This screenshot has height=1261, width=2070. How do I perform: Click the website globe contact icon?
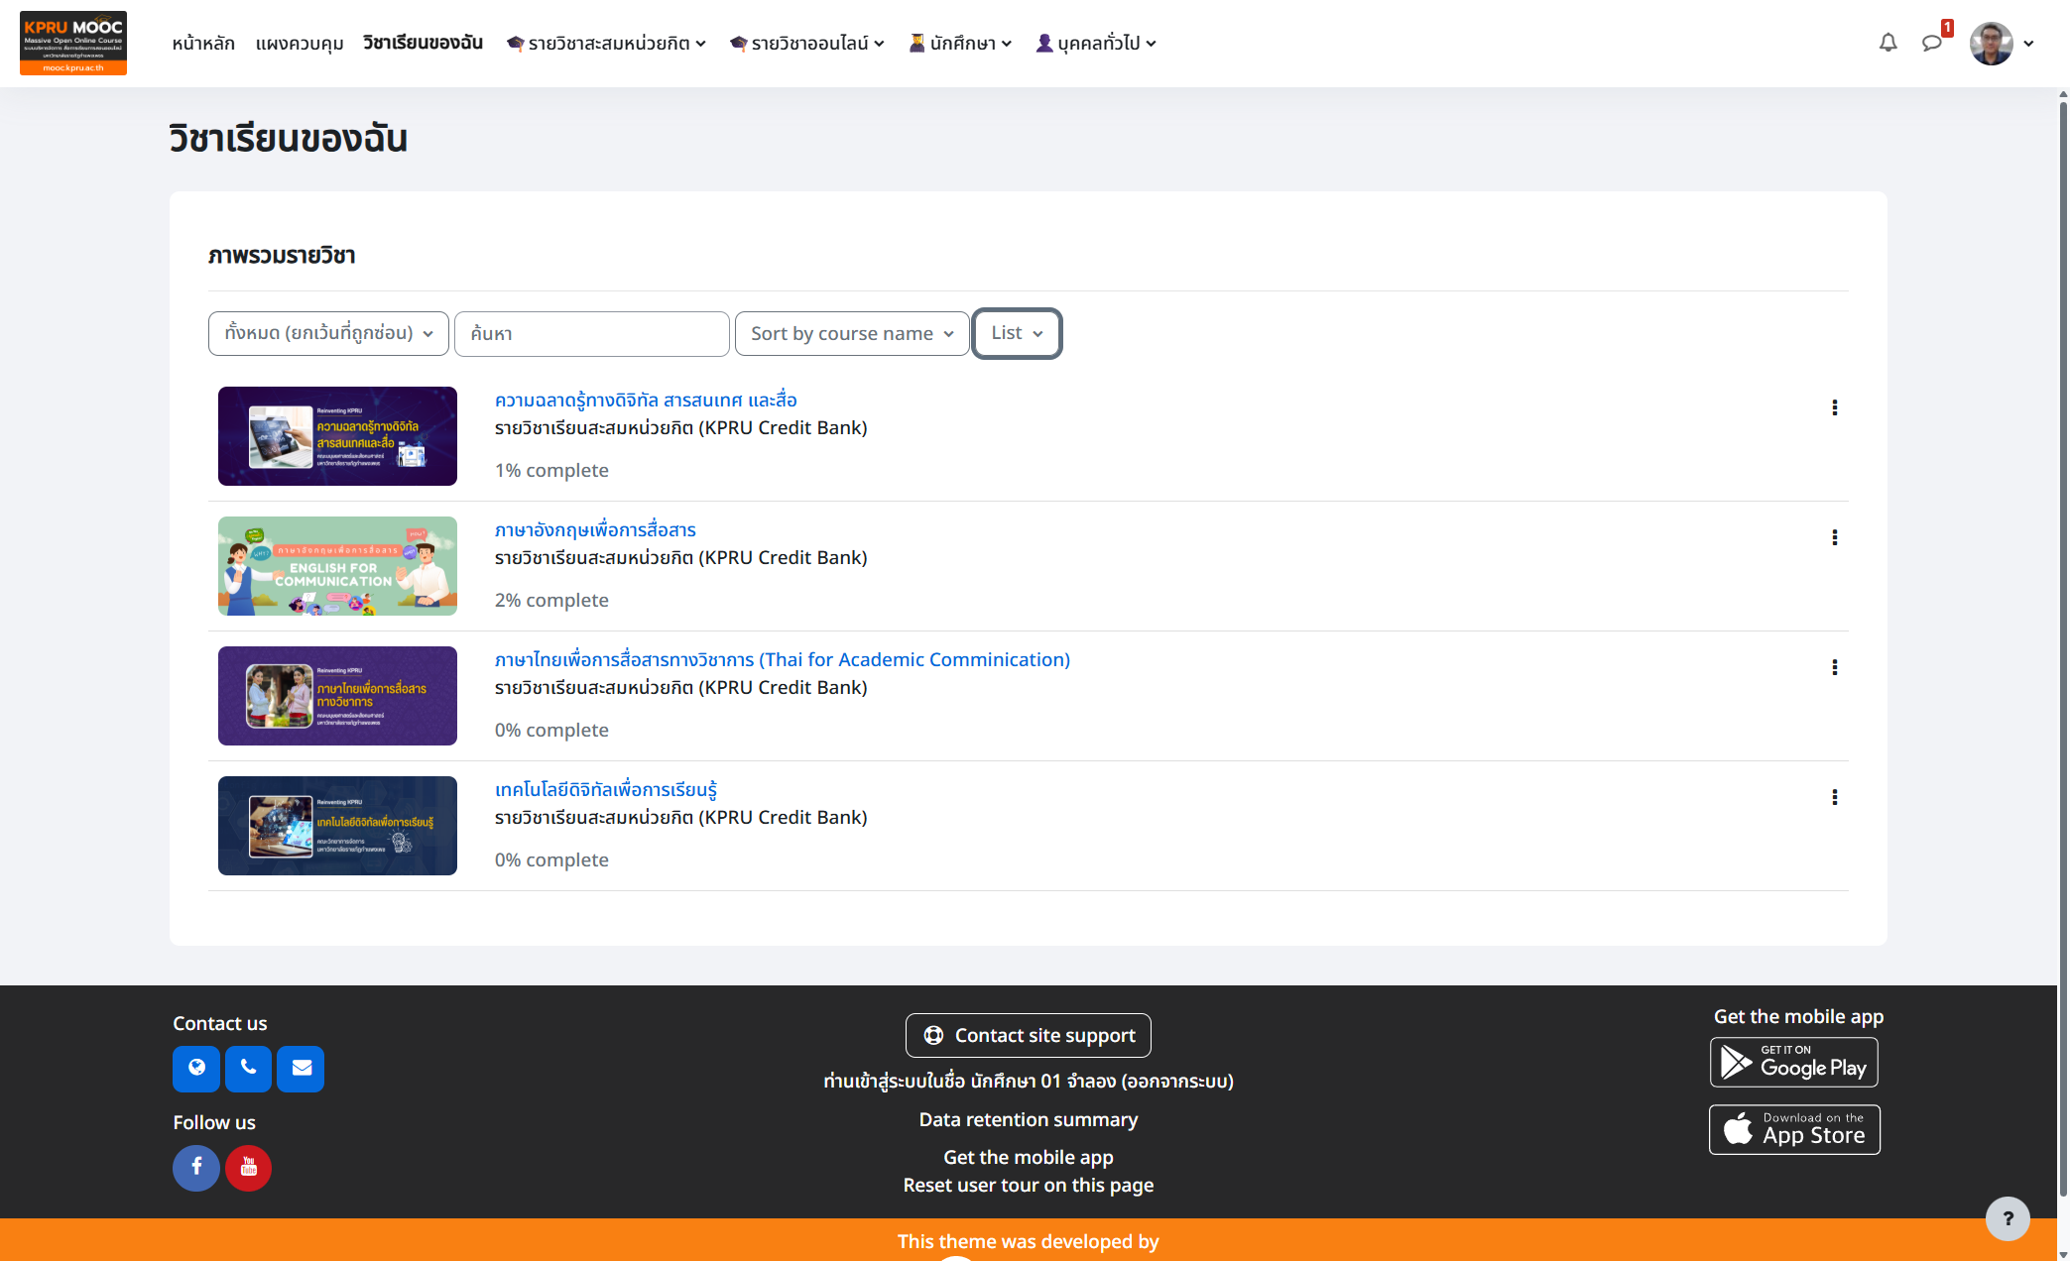coord(196,1069)
